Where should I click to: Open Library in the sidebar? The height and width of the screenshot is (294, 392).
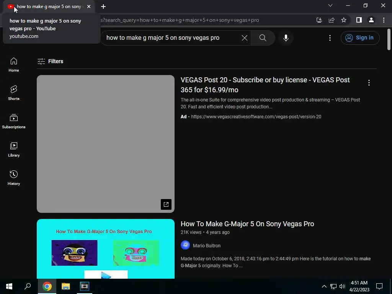tap(14, 150)
